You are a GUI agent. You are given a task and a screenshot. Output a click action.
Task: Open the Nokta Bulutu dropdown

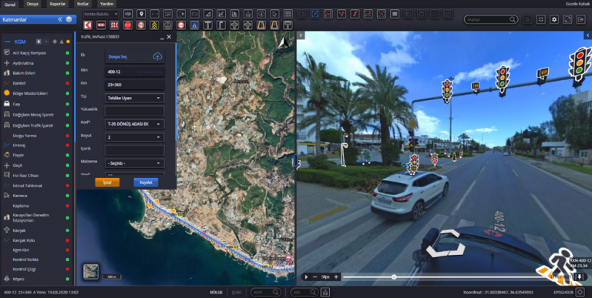pyautogui.click(x=101, y=15)
